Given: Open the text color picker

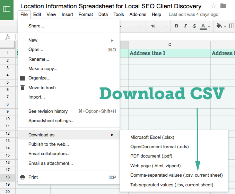Looking at the screenshot, I should click(x=203, y=26).
